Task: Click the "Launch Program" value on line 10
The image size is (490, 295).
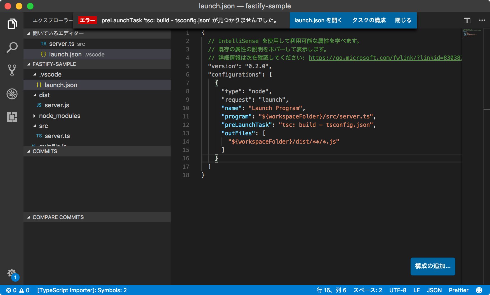Action: 275,108
